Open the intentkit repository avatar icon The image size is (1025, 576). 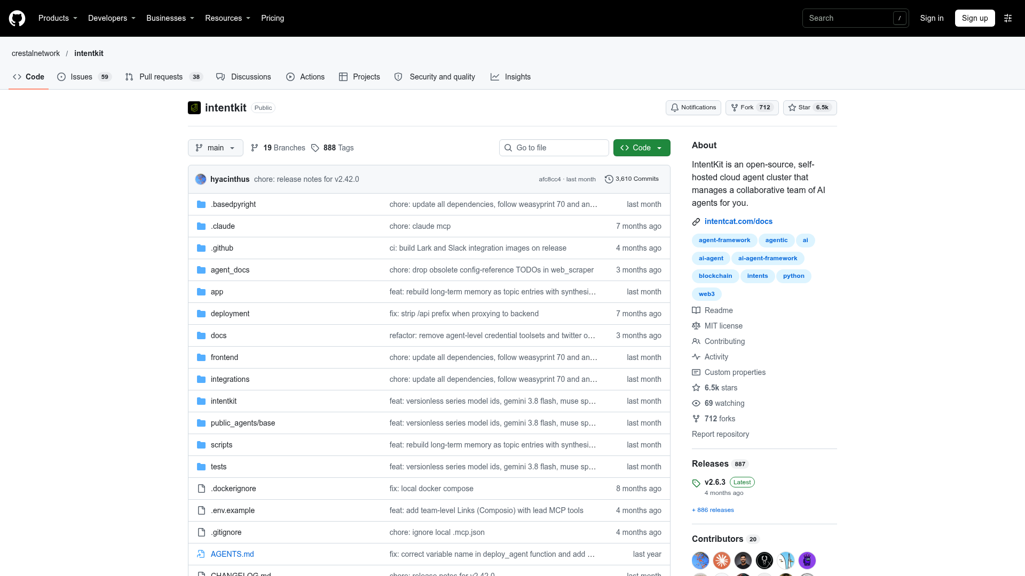click(x=194, y=108)
